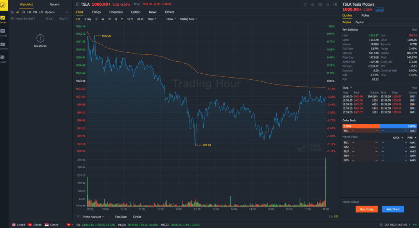Click the orange bid ratio bar
Screen dimensions: 419x228
(x=361, y=126)
